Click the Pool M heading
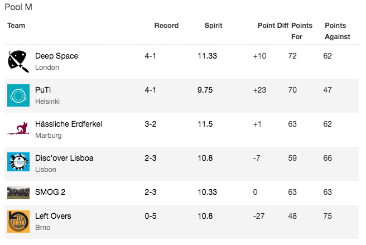This screenshot has height=245, width=366. pos(18,7)
